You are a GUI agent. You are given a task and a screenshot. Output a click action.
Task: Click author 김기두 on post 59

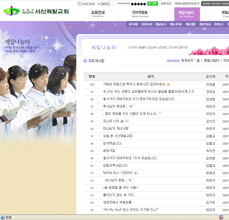(x=210, y=202)
